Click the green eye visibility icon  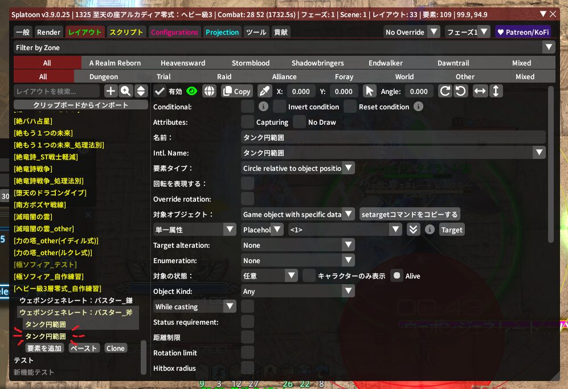191,91
